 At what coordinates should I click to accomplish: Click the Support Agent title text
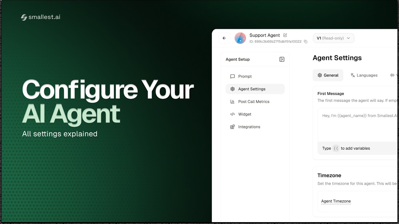(265, 35)
